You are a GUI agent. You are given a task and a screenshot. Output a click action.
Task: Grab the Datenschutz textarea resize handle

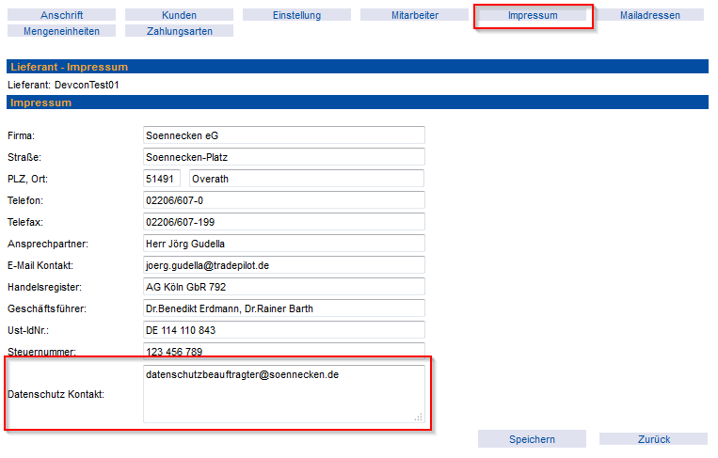(419, 417)
